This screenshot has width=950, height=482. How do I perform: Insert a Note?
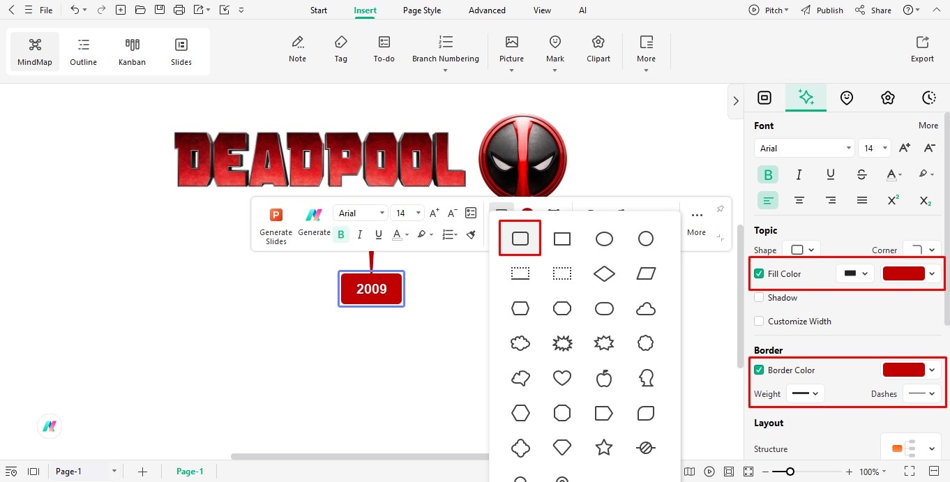298,50
